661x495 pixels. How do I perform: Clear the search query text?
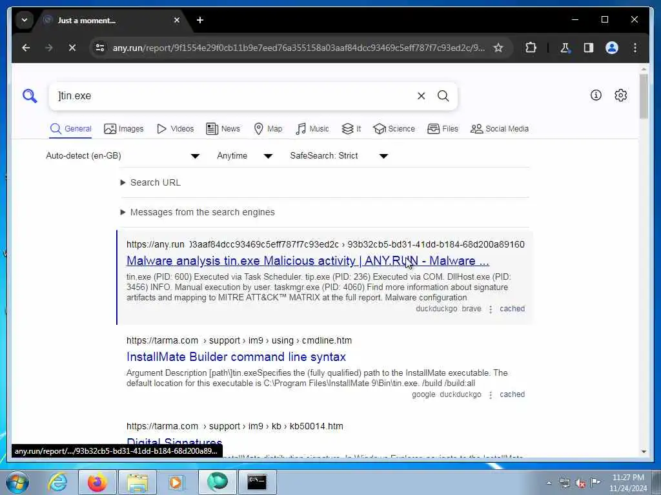tap(421, 96)
